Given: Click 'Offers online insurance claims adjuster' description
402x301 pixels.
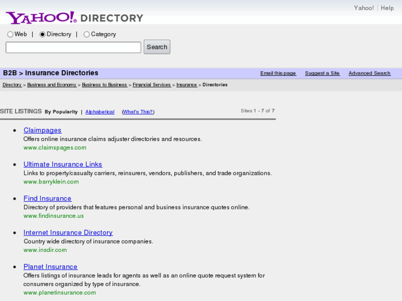Looking at the screenshot, I should [113, 139].
